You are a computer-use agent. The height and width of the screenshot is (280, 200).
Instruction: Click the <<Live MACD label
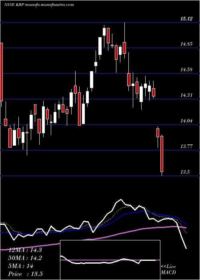[x=168, y=269]
